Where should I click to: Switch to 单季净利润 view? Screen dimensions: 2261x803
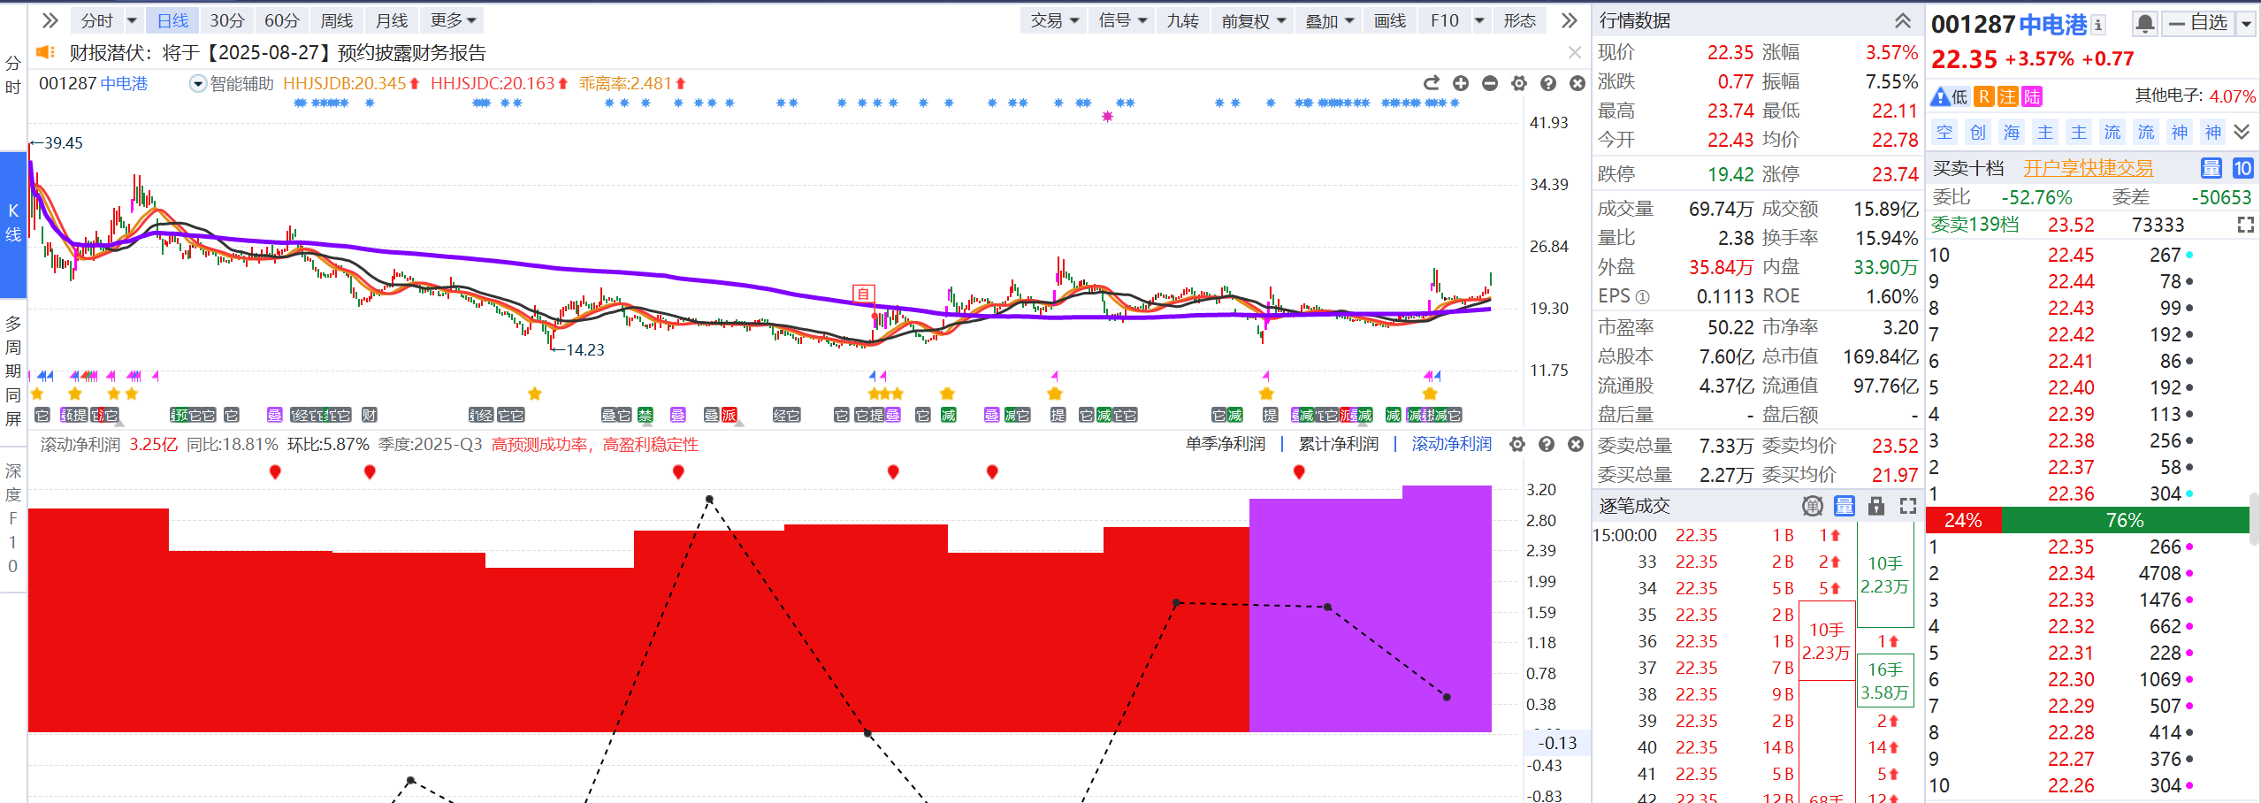[1226, 444]
